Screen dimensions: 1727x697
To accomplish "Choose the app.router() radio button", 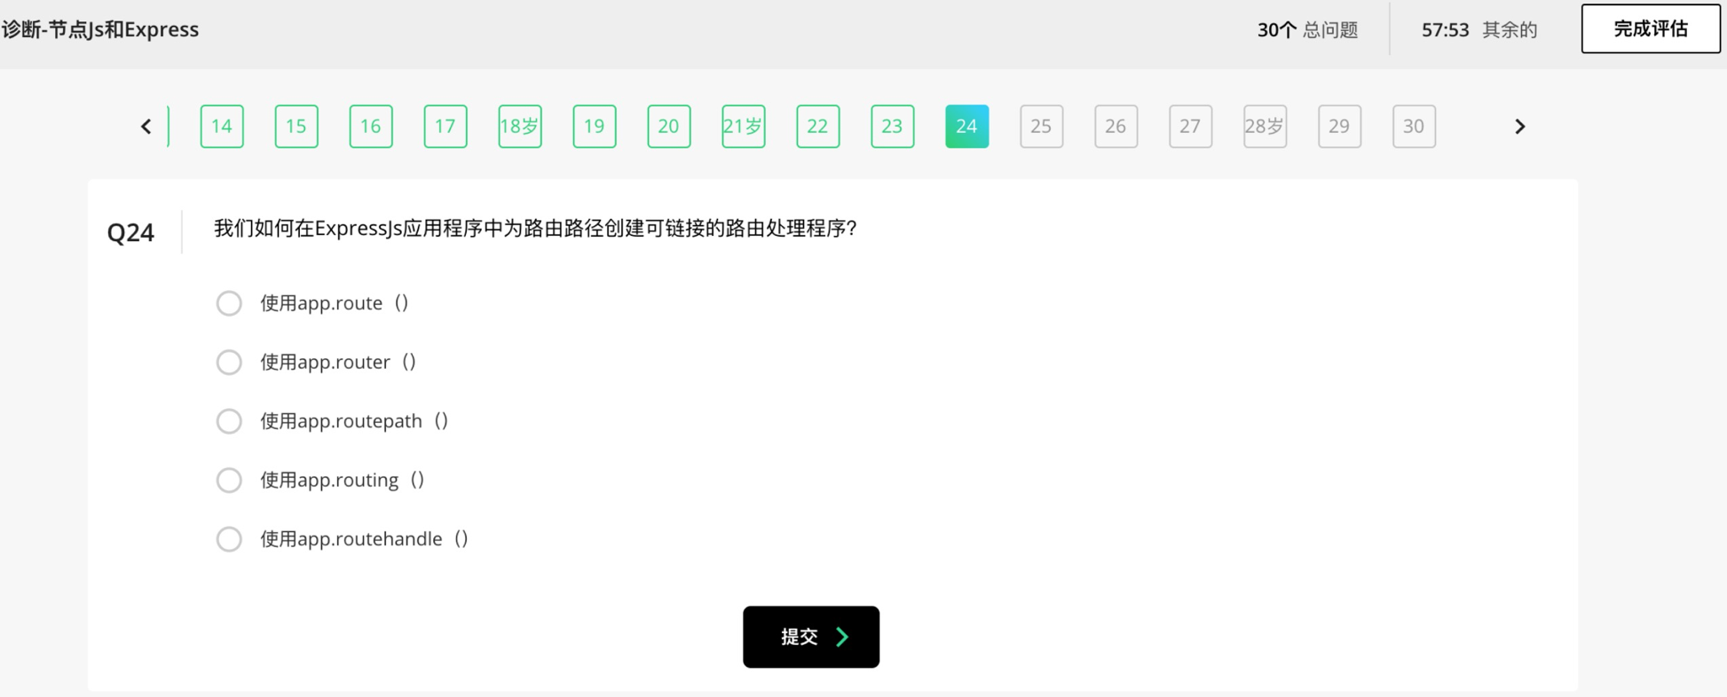I will pyautogui.click(x=229, y=362).
